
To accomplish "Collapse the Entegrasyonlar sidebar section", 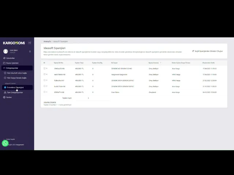I will pos(17,68).
